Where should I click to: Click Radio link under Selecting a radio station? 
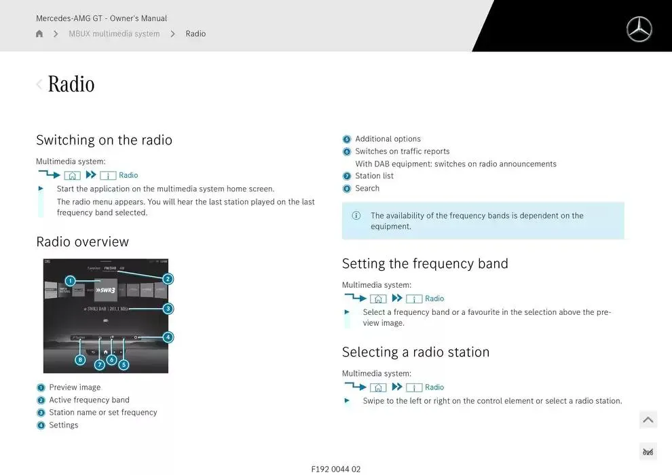tap(434, 387)
